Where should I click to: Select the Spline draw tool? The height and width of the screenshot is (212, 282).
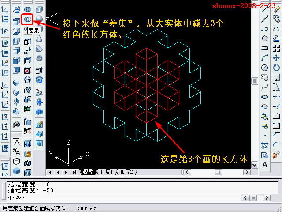coord(265,87)
